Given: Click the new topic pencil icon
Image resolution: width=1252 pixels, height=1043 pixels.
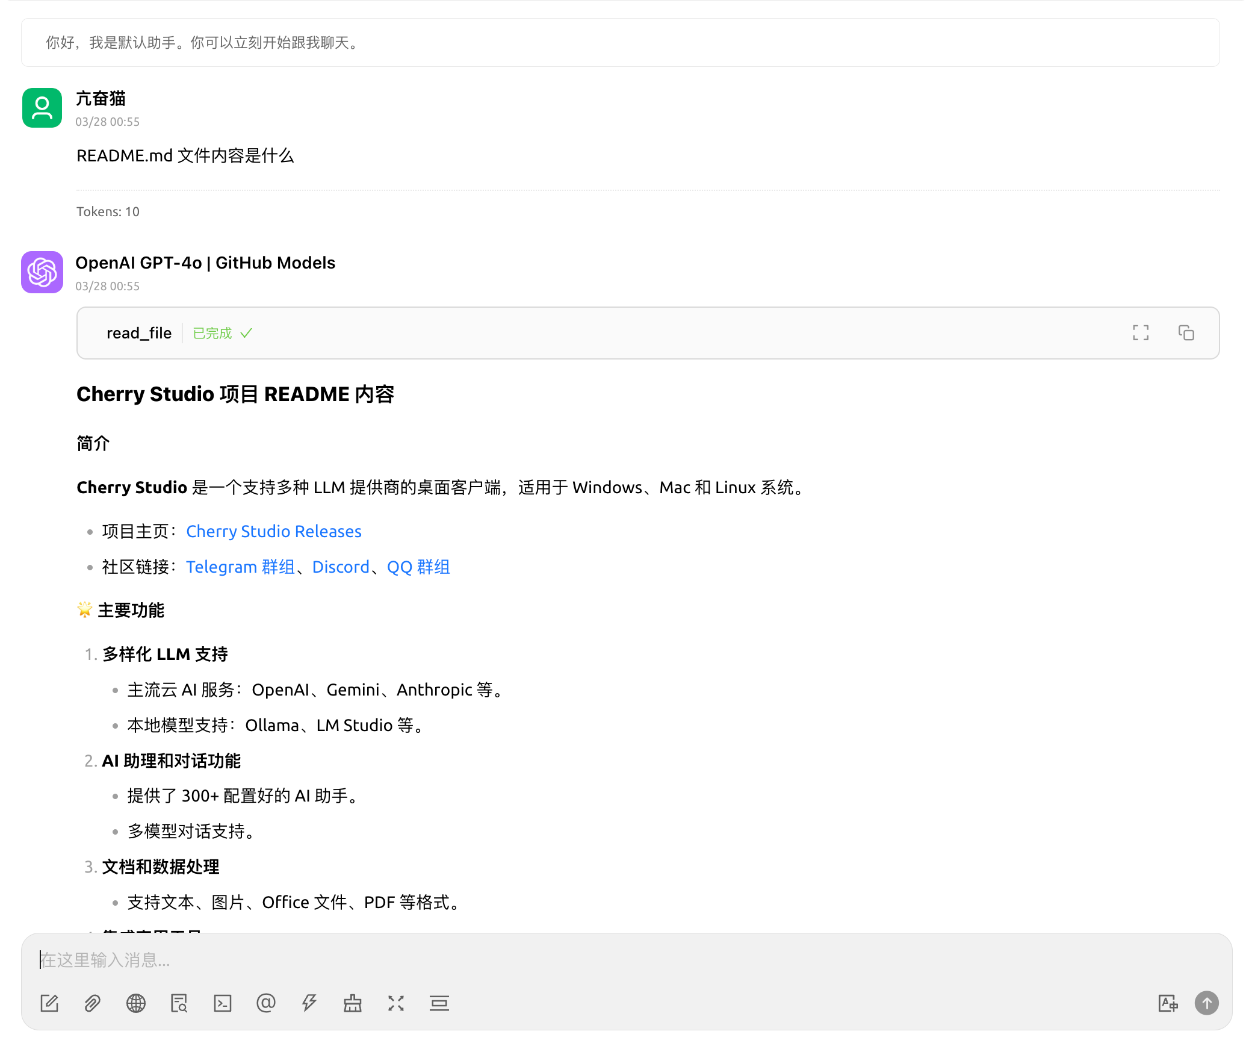Looking at the screenshot, I should pyautogui.click(x=49, y=1003).
